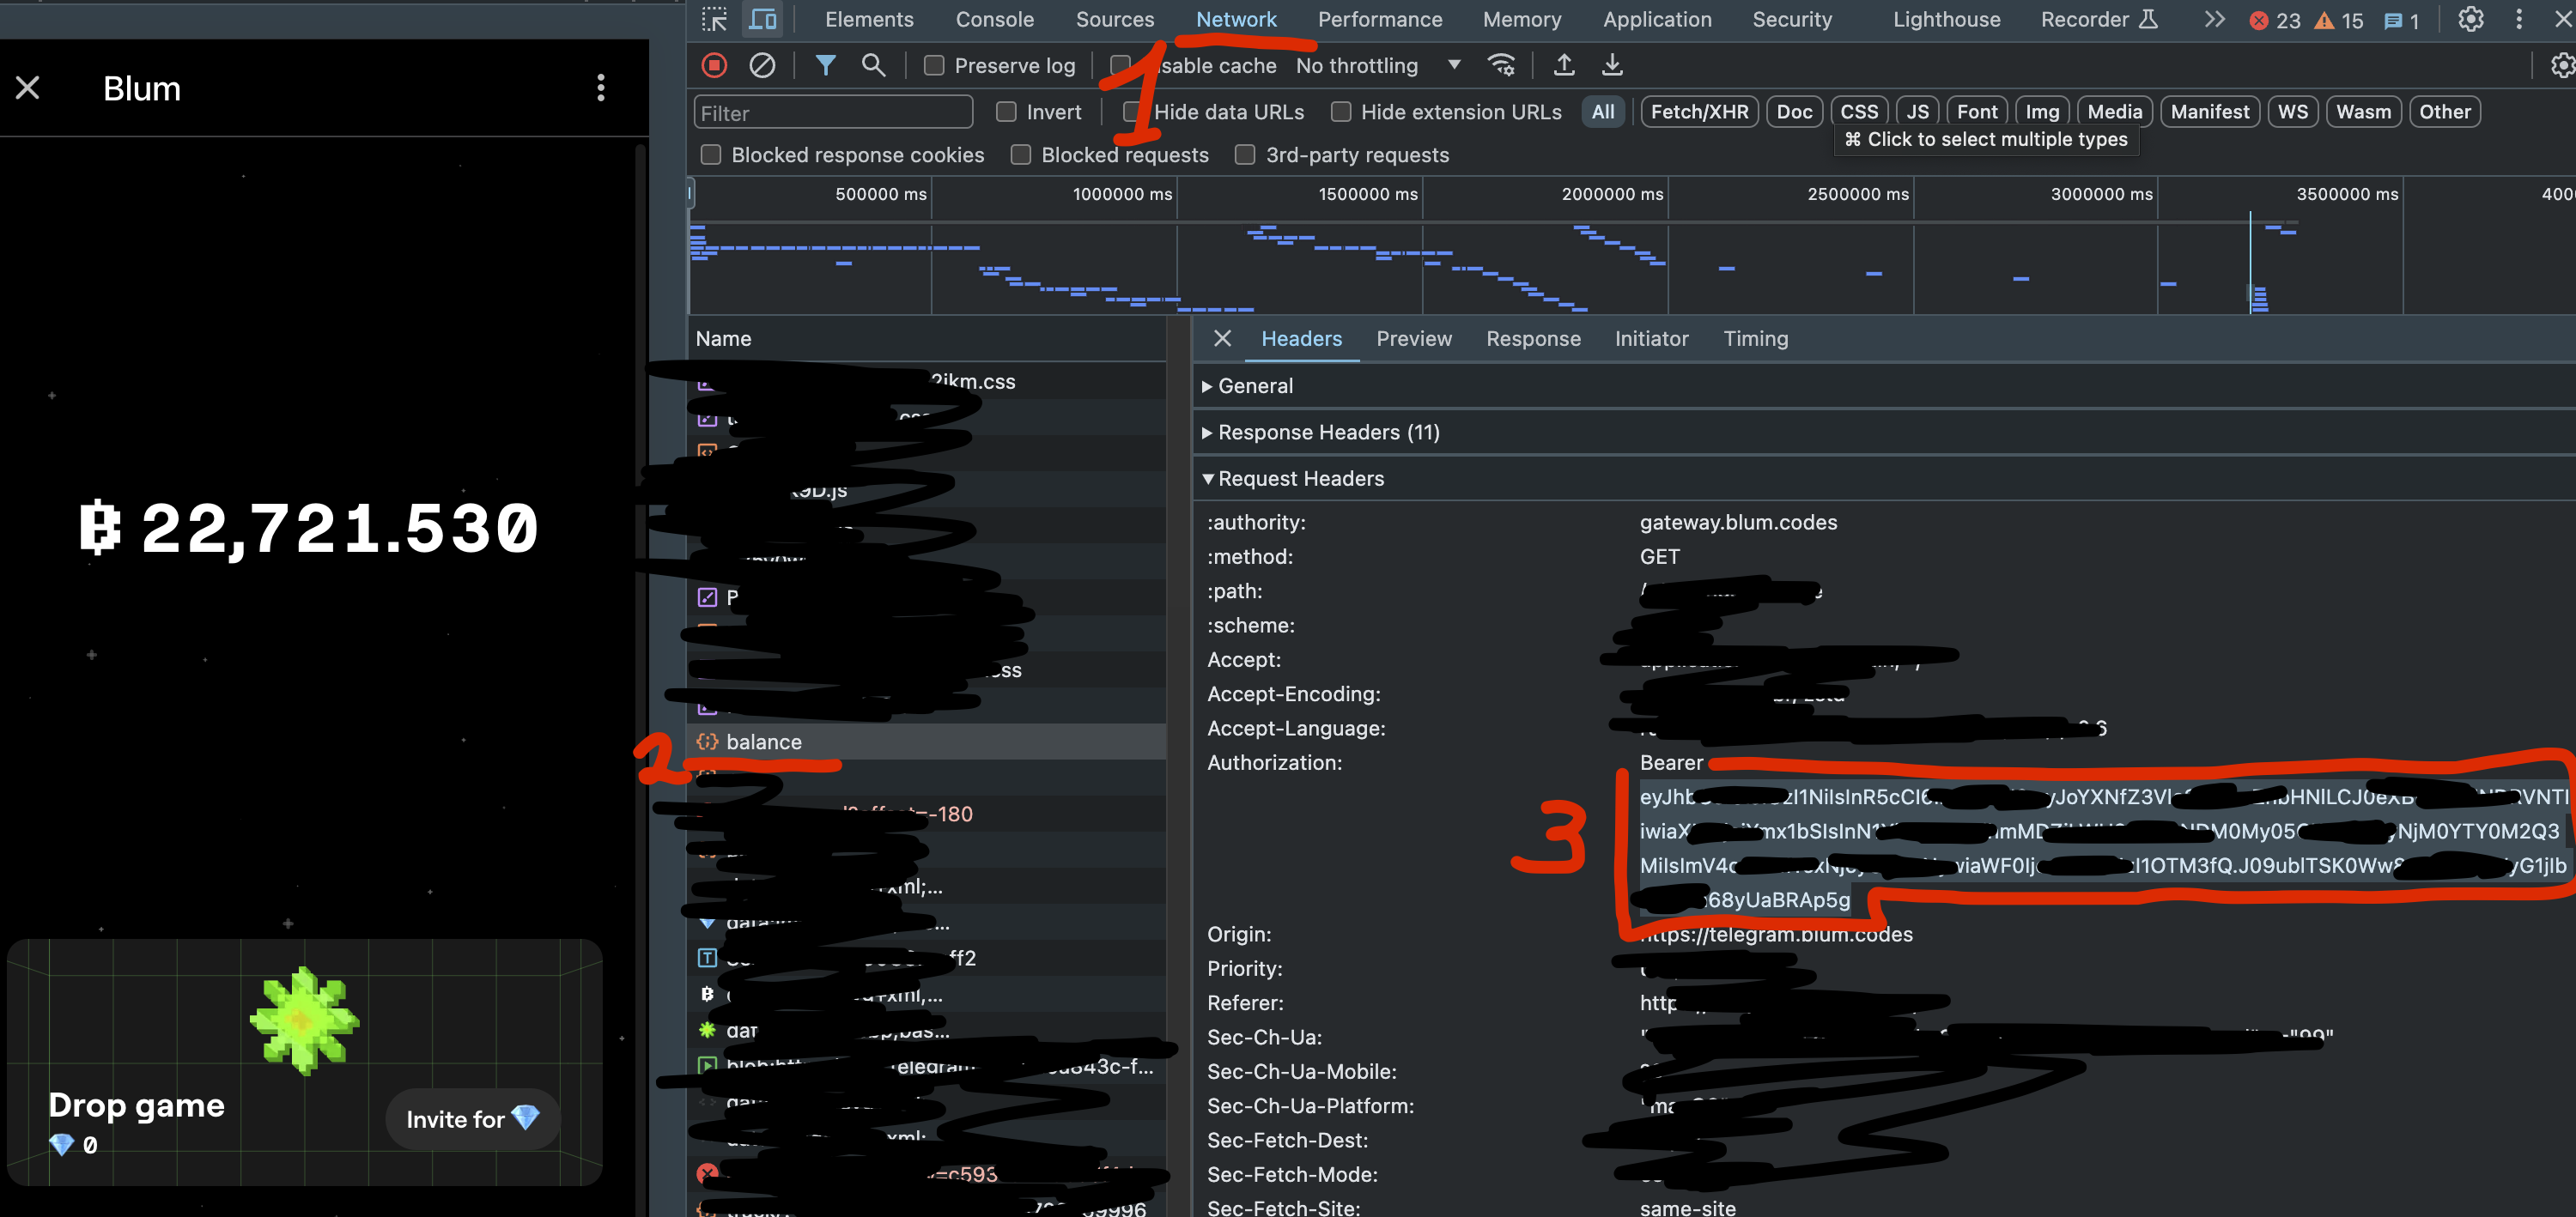Click the network Filter text field
Viewport: 2576px width, 1217px height.
[x=833, y=112]
